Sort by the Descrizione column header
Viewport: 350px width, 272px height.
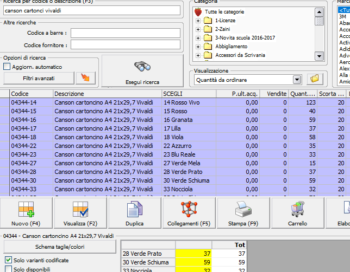tap(108, 94)
